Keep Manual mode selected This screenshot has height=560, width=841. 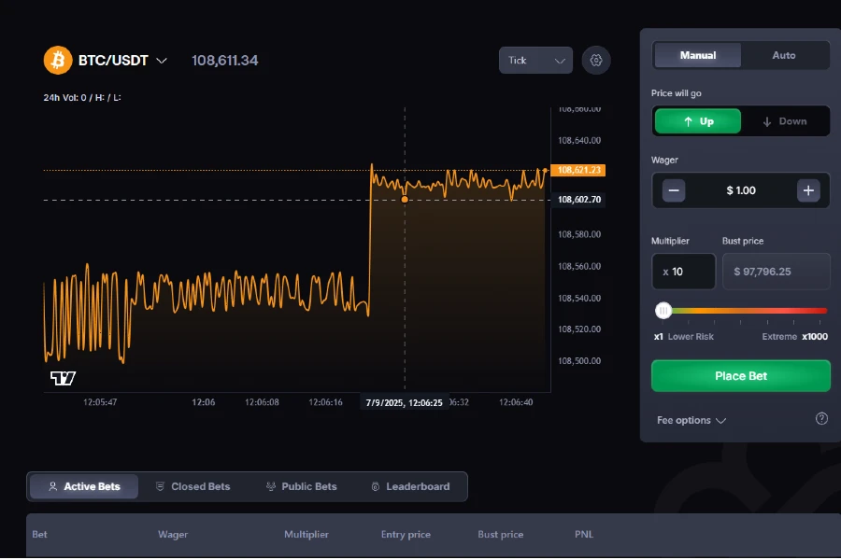tap(697, 55)
